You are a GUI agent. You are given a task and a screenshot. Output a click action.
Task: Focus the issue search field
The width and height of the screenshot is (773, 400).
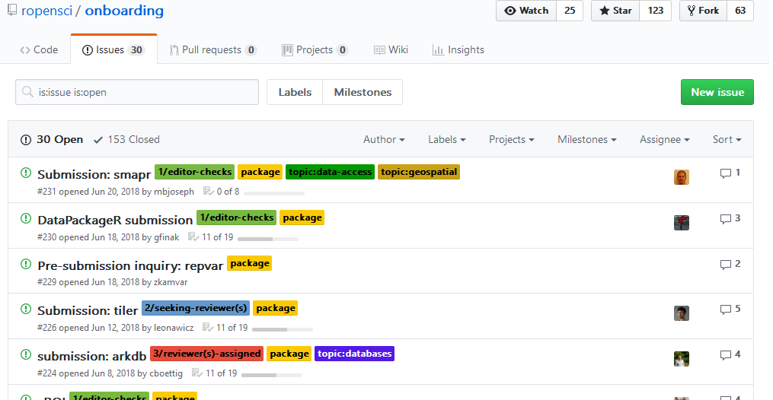point(137,92)
